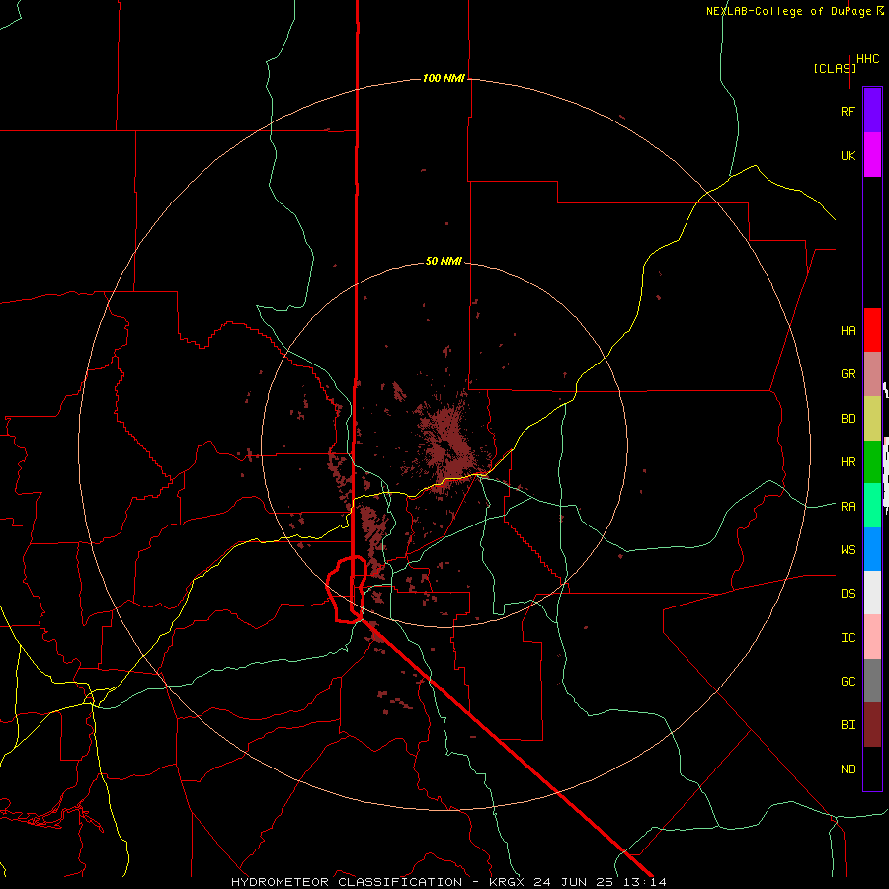Click the red HA legend swatch
889x889 pixels.
[x=872, y=330]
